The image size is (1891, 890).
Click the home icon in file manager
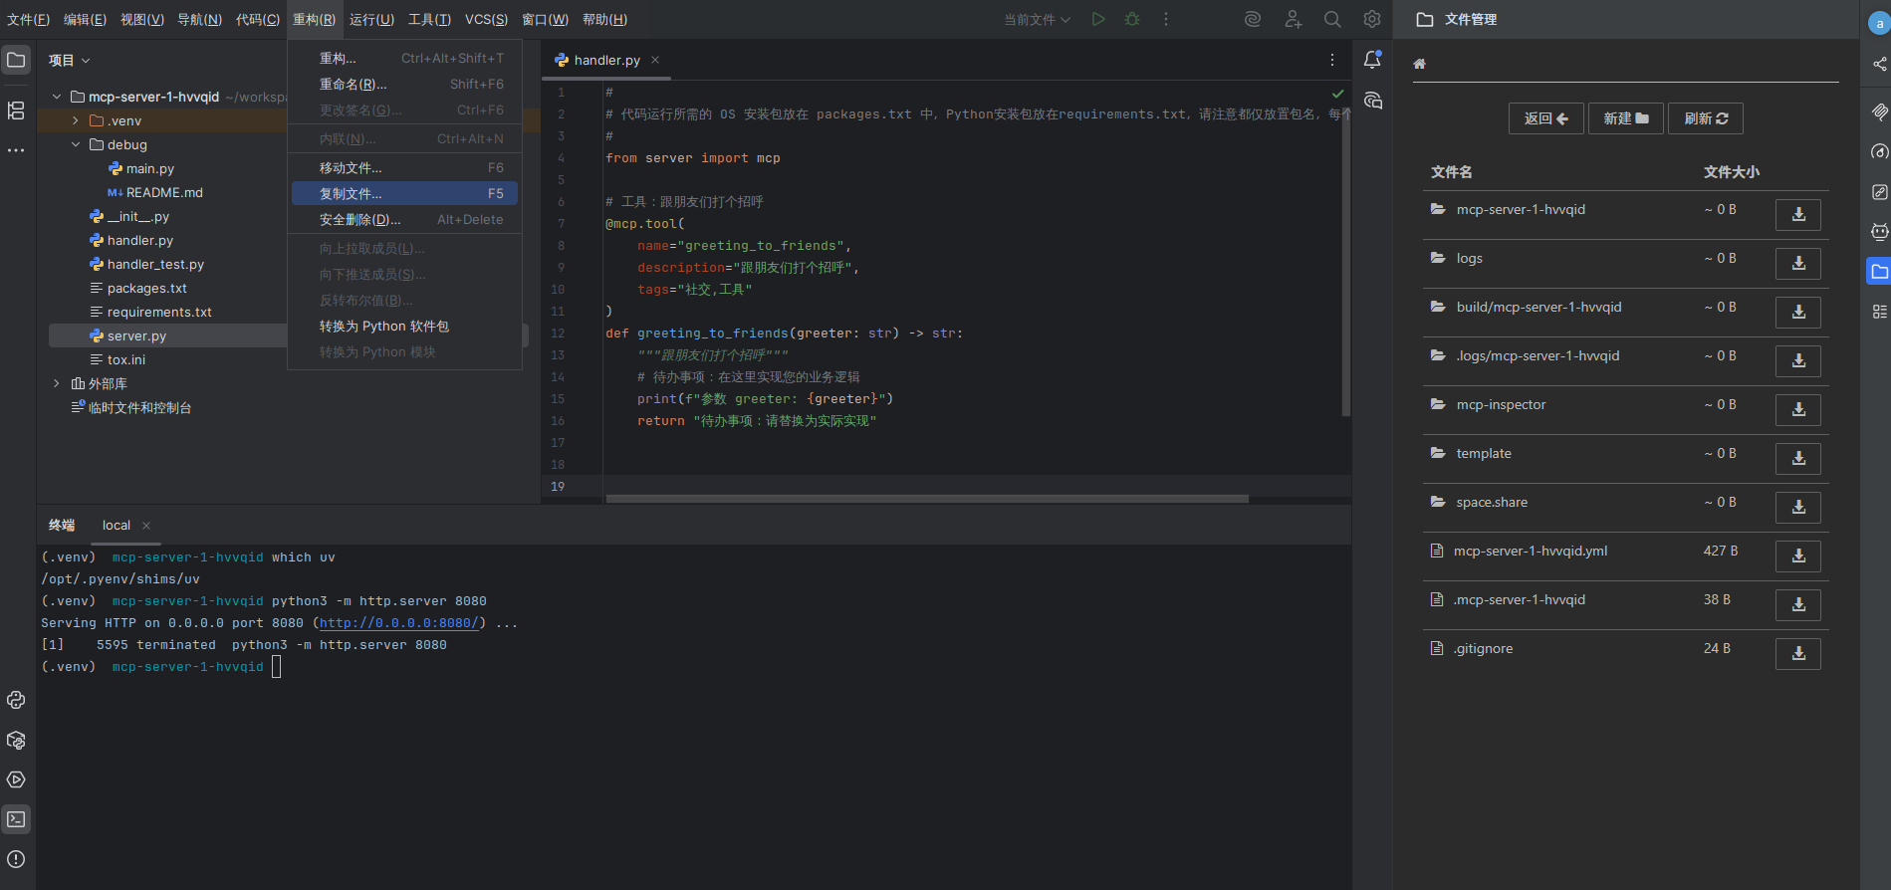tap(1420, 64)
